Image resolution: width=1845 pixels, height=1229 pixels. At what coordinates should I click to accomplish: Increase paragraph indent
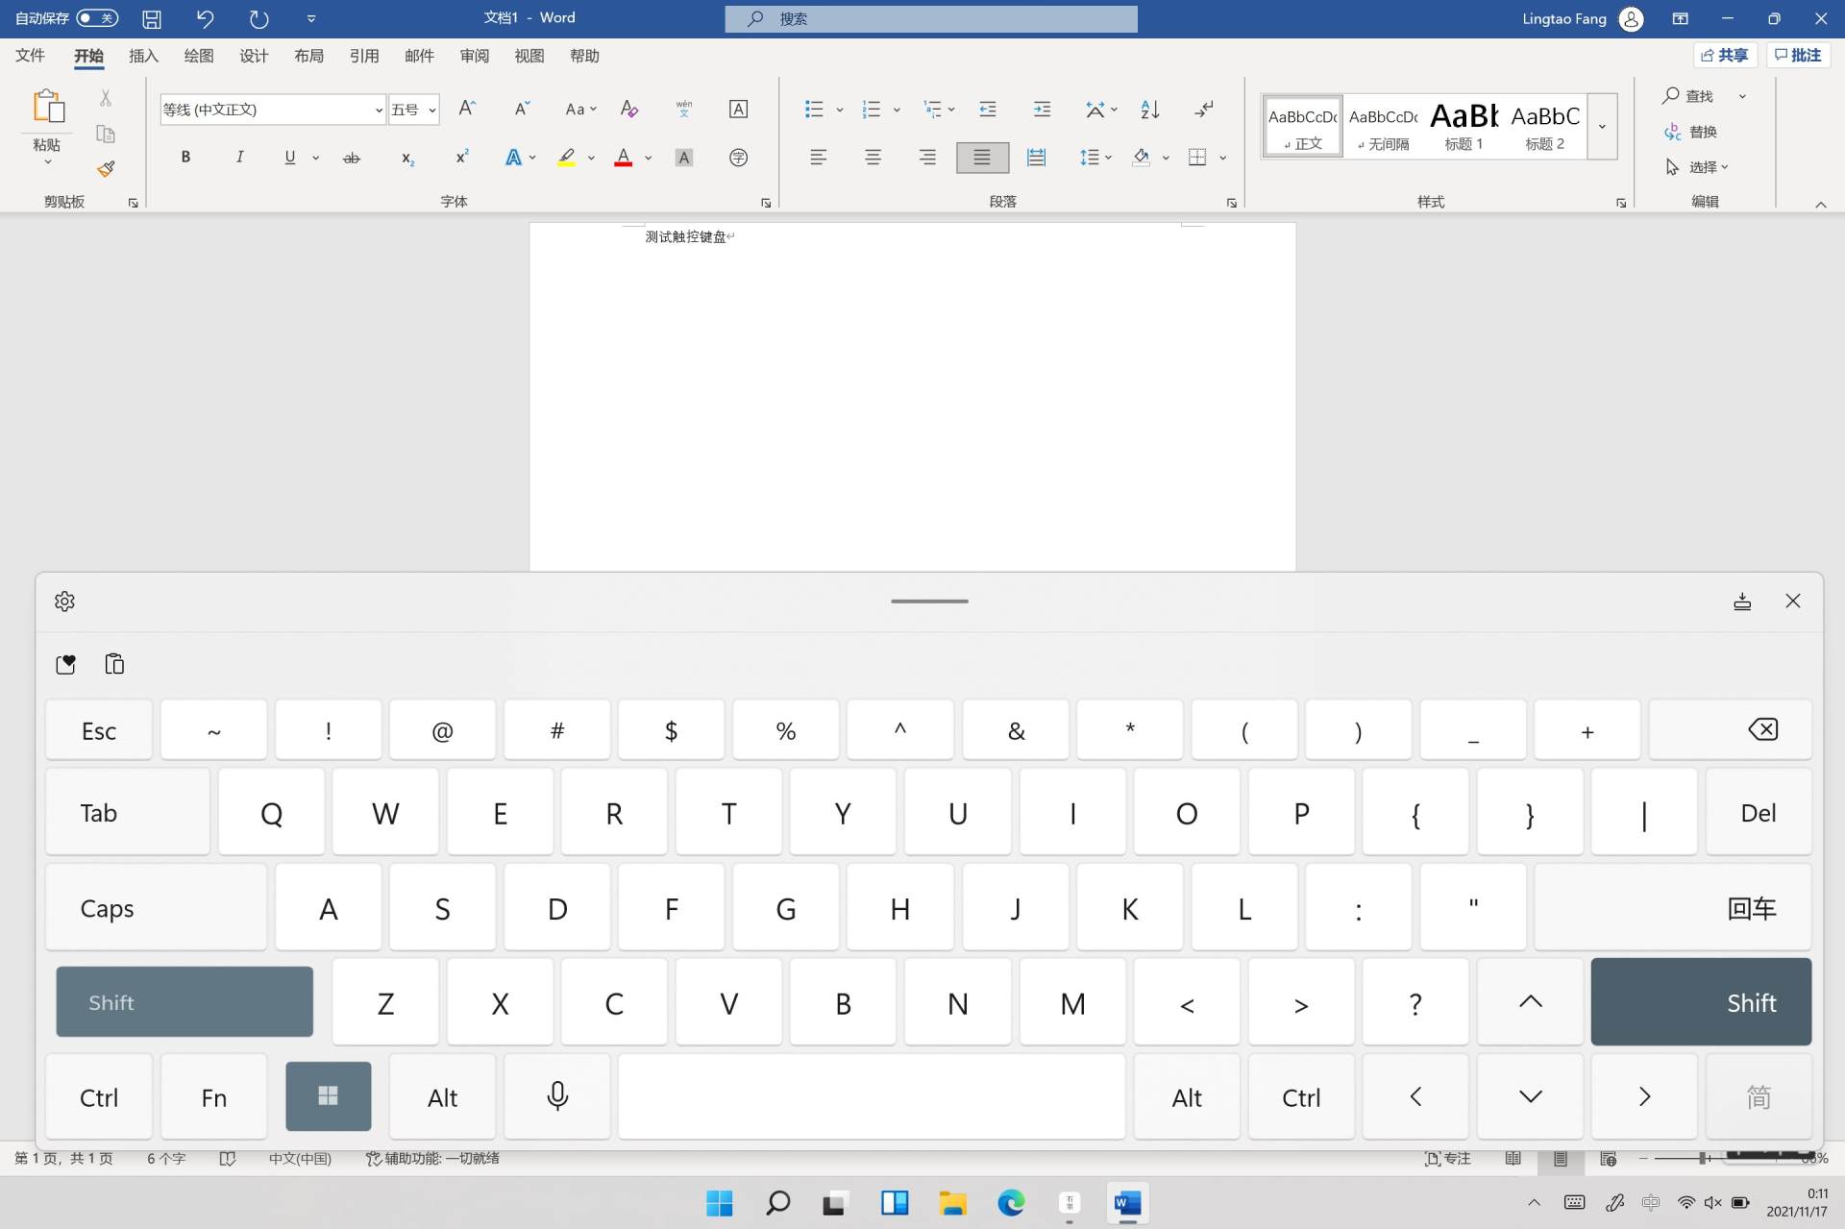tap(1042, 109)
